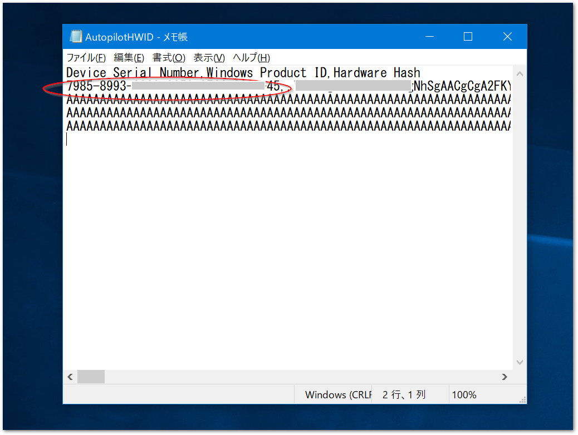The height and width of the screenshot is (435, 578).
Task: Click the Notepad icon in the title bar
Action: pyautogui.click(x=76, y=37)
